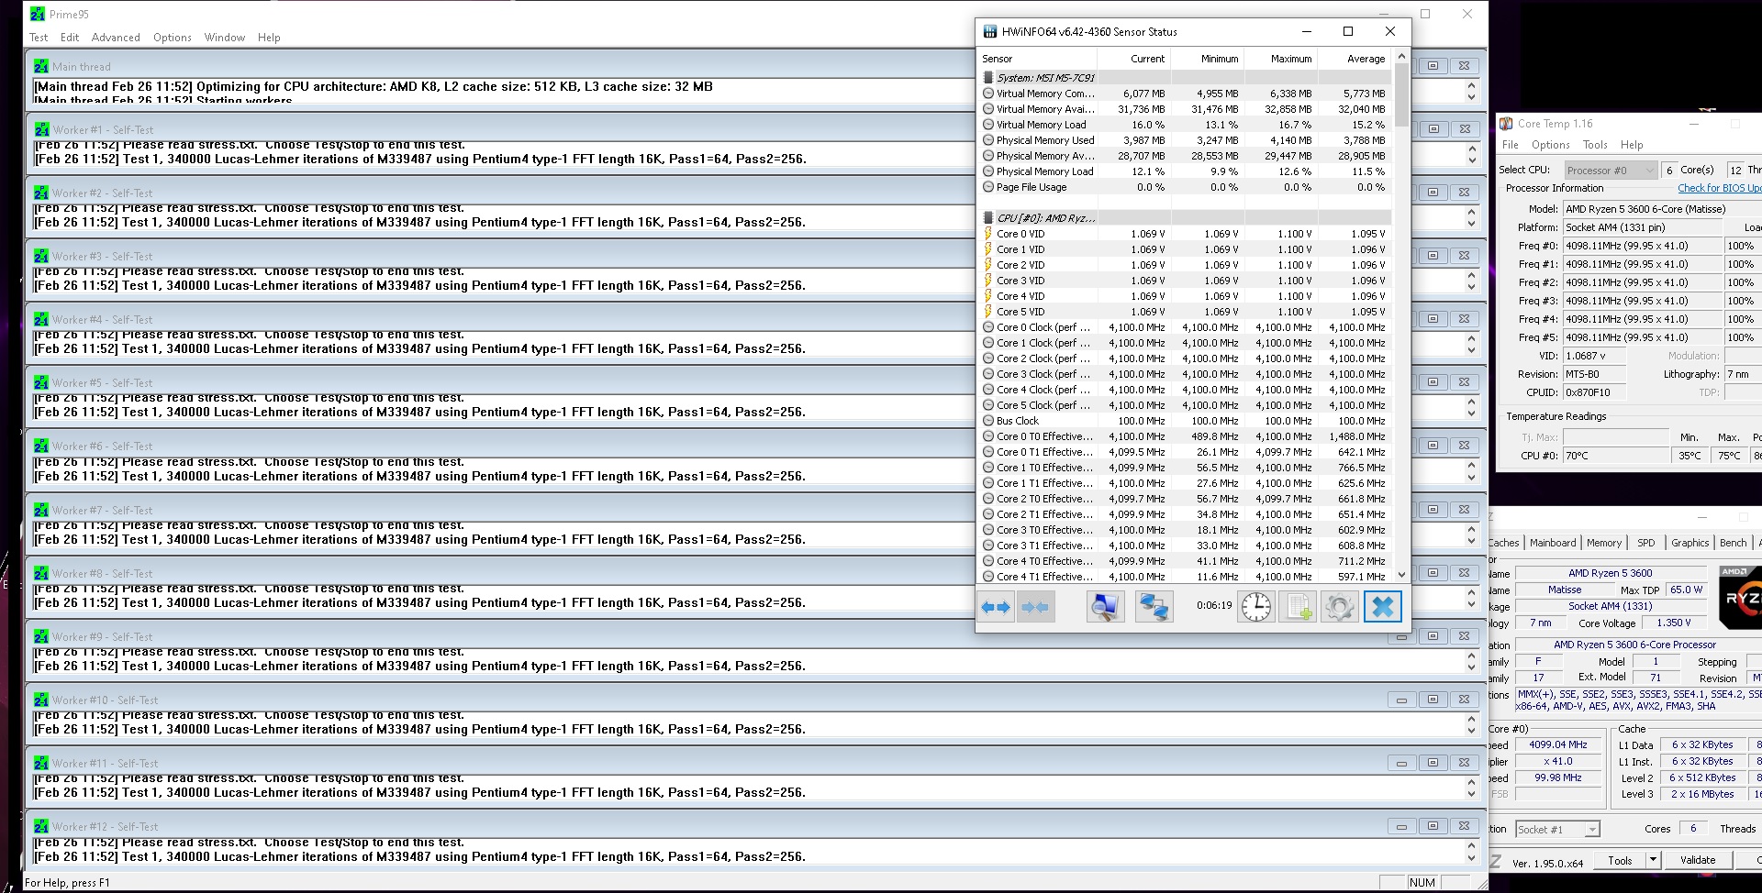Switch to the CPU-Z Memory tab
Image resolution: width=1762 pixels, height=893 pixels.
pyautogui.click(x=1604, y=543)
